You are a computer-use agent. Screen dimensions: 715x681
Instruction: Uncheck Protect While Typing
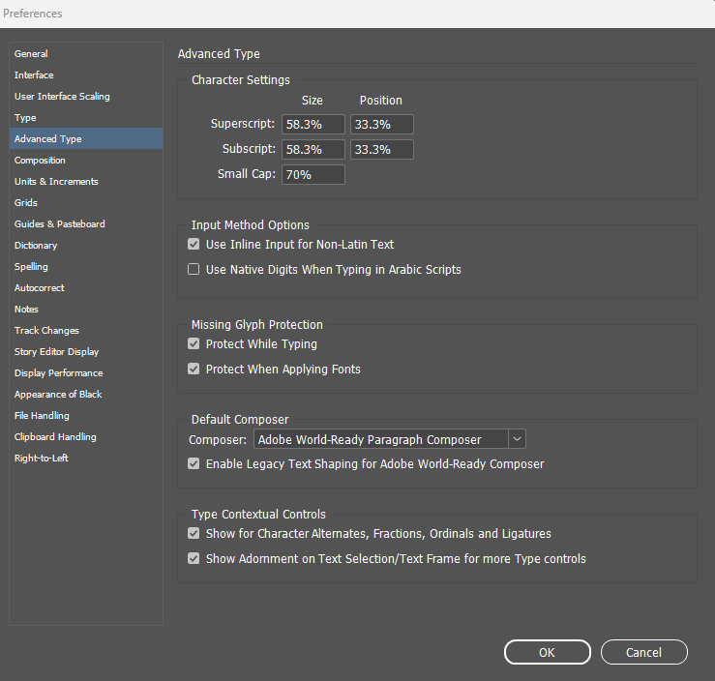[x=194, y=344]
